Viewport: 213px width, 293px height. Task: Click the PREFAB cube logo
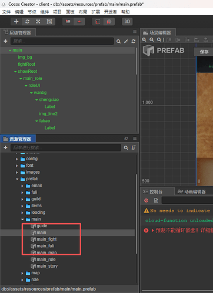point(148,50)
